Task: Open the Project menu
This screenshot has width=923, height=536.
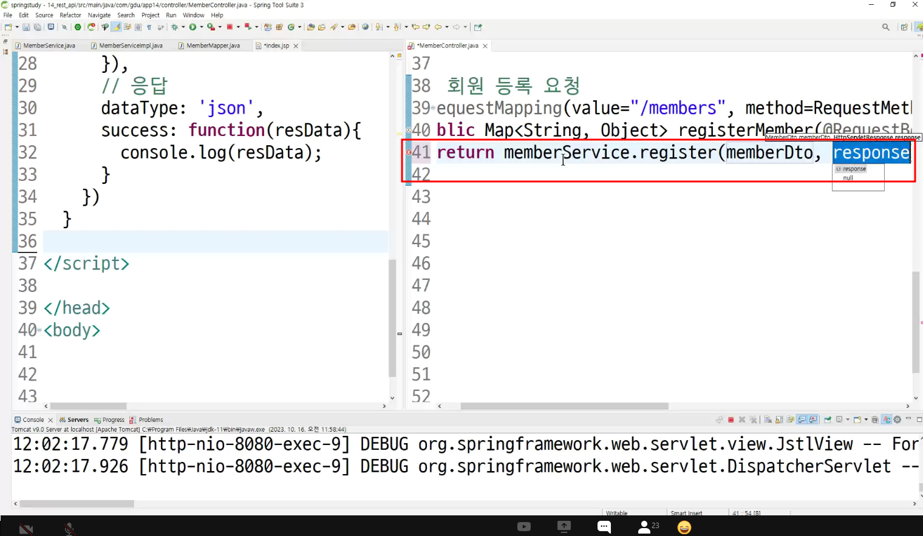Action: click(x=150, y=15)
